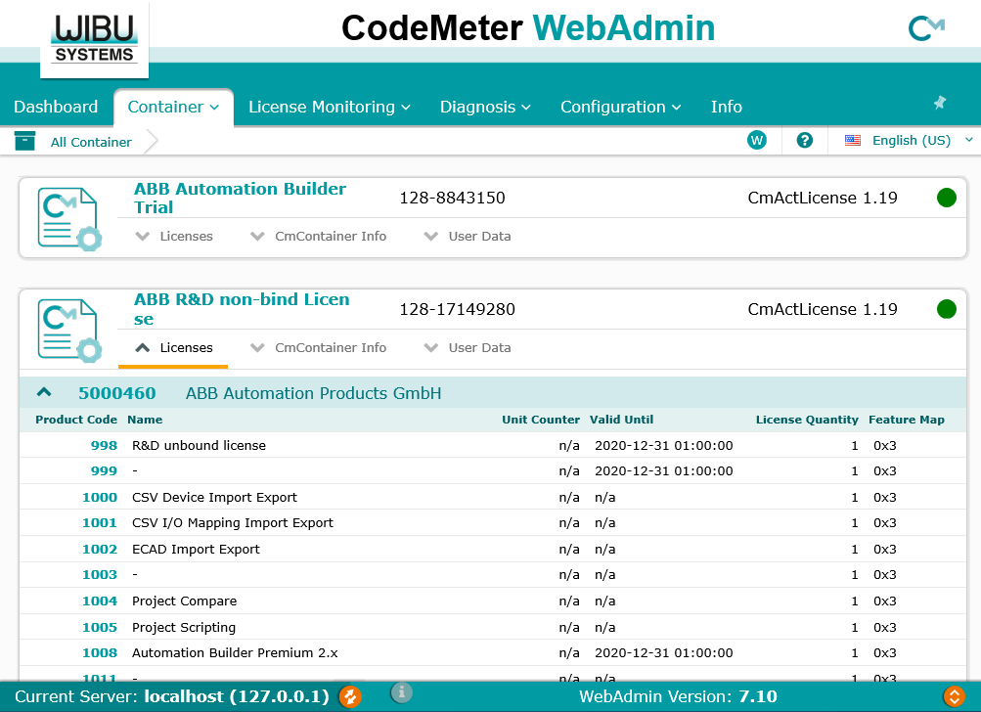Open product code 1004
The width and height of the screenshot is (981, 712).
100,601
